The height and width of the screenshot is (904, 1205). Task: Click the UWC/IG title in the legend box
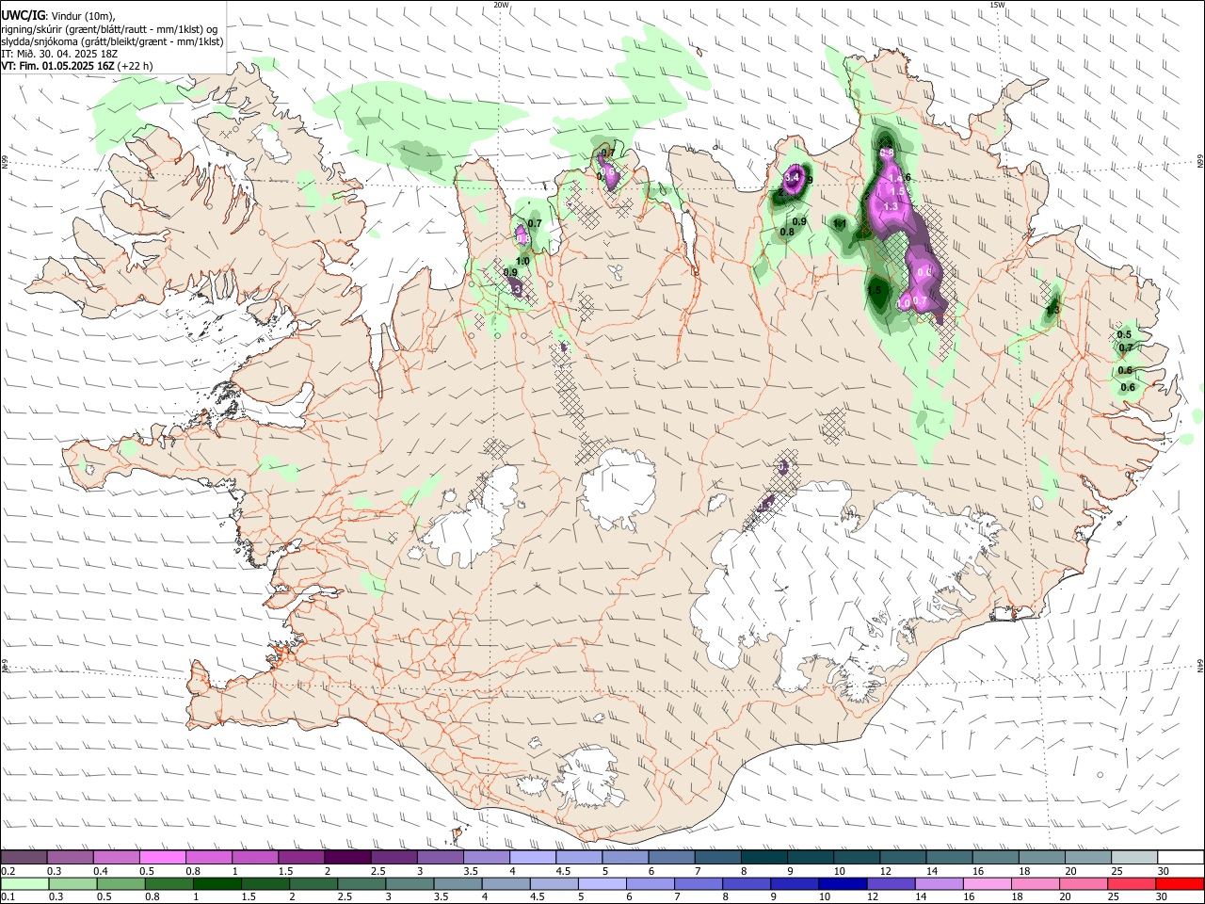tap(23, 16)
